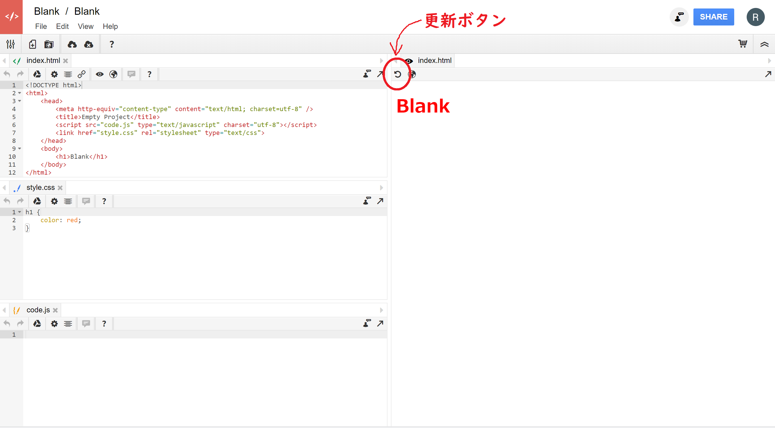Click inside the empty code.js line 1
775x428 pixels.
pyautogui.click(x=205, y=335)
